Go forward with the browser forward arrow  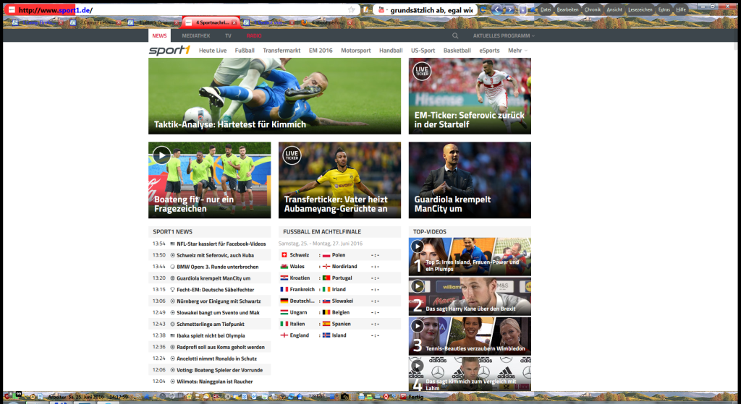click(510, 9)
